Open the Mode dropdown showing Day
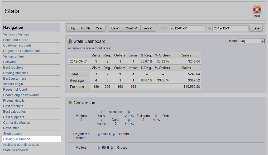The width and height of the screenshot is (268, 155). (251, 41)
